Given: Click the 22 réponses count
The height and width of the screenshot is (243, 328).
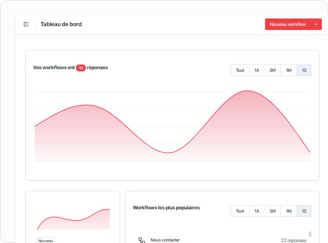Looking at the screenshot, I should point(293,240).
